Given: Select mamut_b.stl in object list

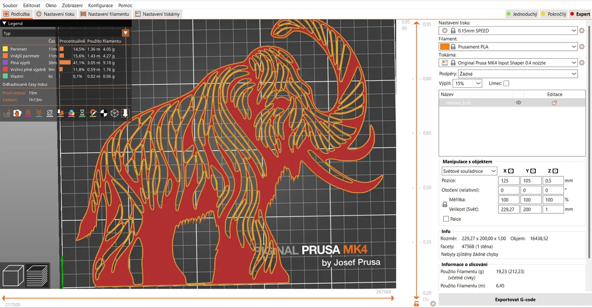Looking at the screenshot, I should [512, 103].
